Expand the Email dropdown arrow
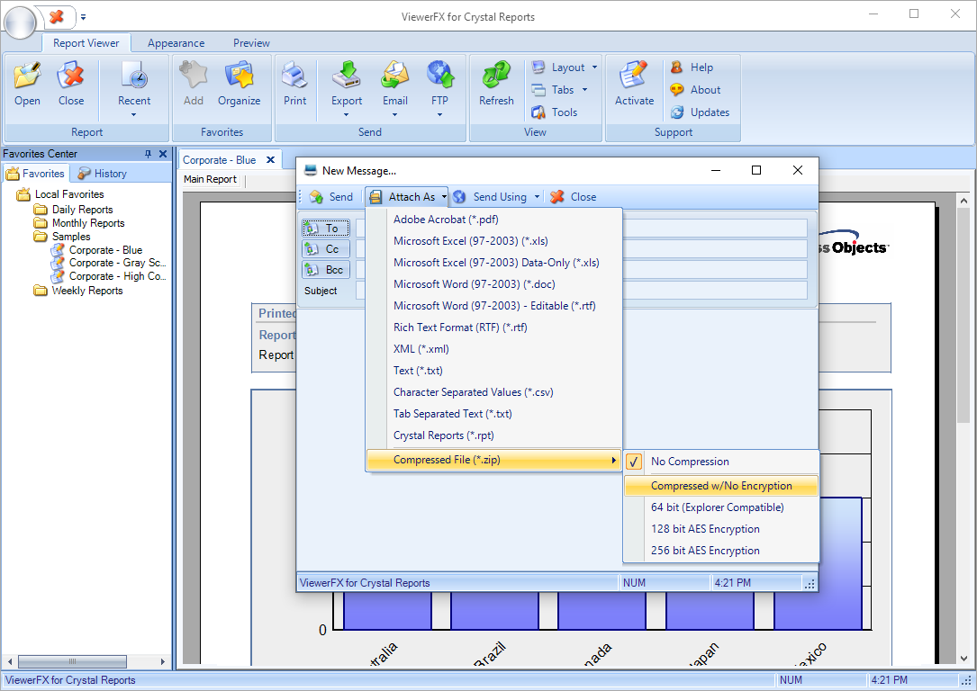The height and width of the screenshot is (691, 977). (395, 114)
